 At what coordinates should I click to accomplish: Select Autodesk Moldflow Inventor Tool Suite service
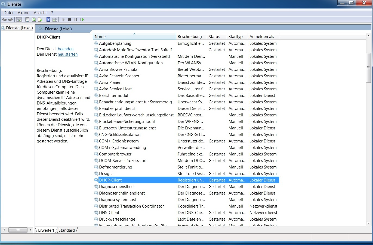coord(186,50)
